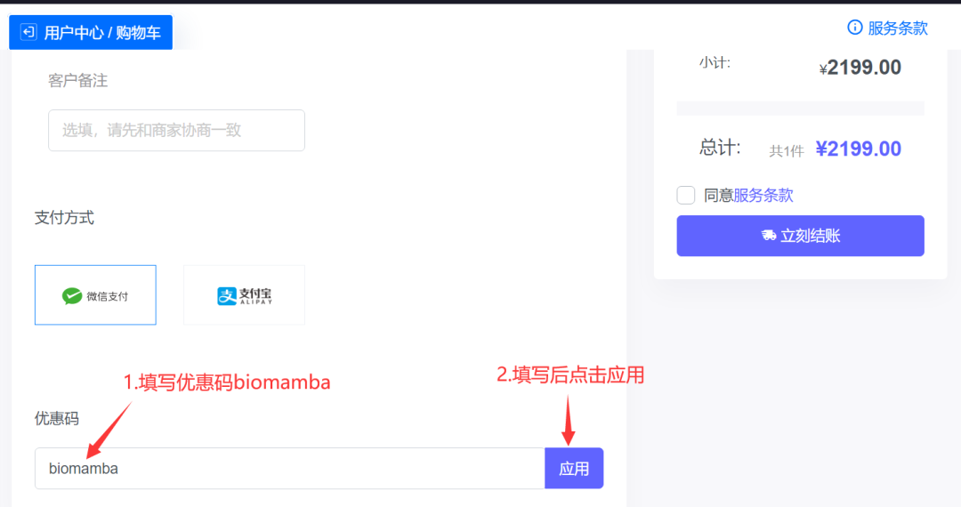
Task: Click the 支付方式 section heading
Action: (64, 217)
